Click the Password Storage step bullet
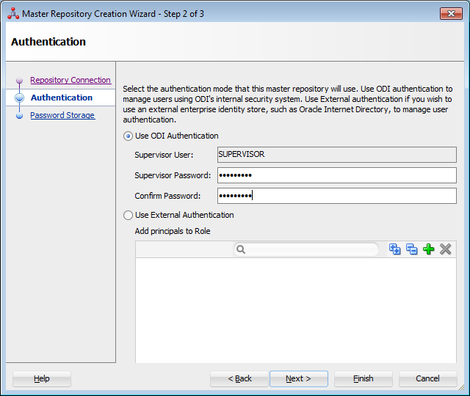The height and width of the screenshot is (396, 470). point(20,116)
